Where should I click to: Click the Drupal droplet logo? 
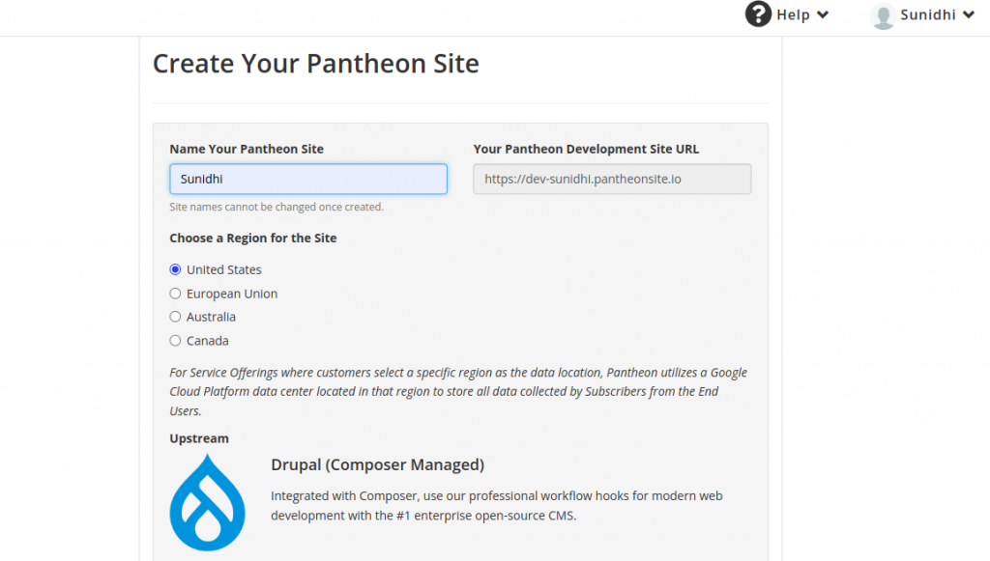coord(208,500)
